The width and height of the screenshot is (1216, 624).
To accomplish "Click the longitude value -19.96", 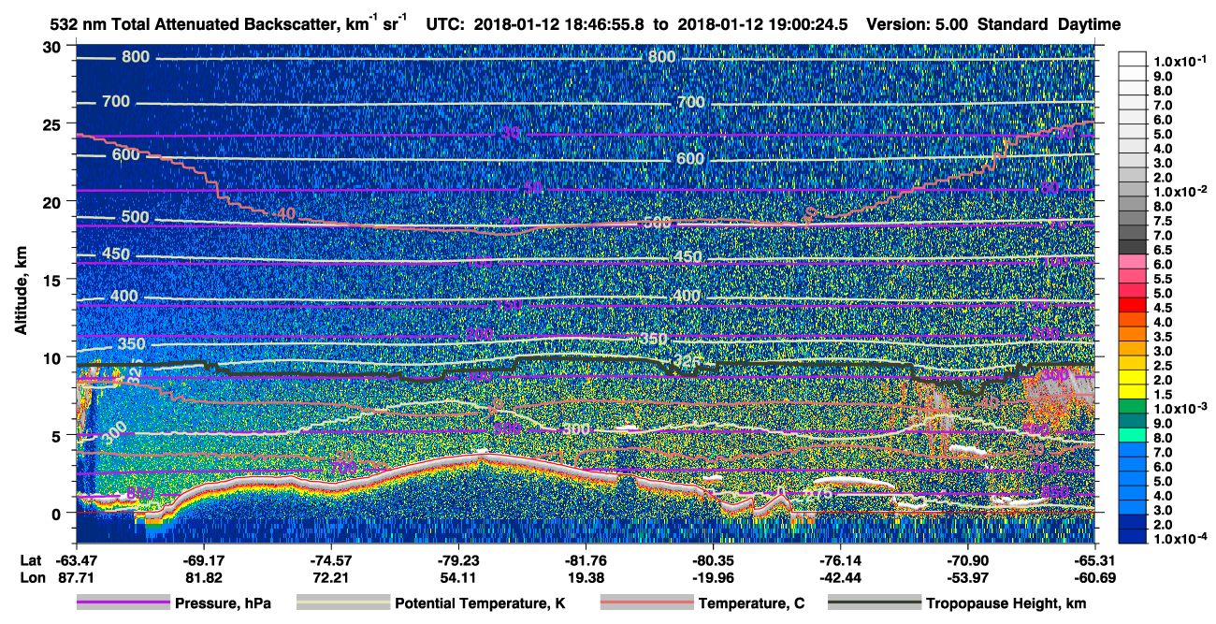I will pyautogui.click(x=713, y=576).
